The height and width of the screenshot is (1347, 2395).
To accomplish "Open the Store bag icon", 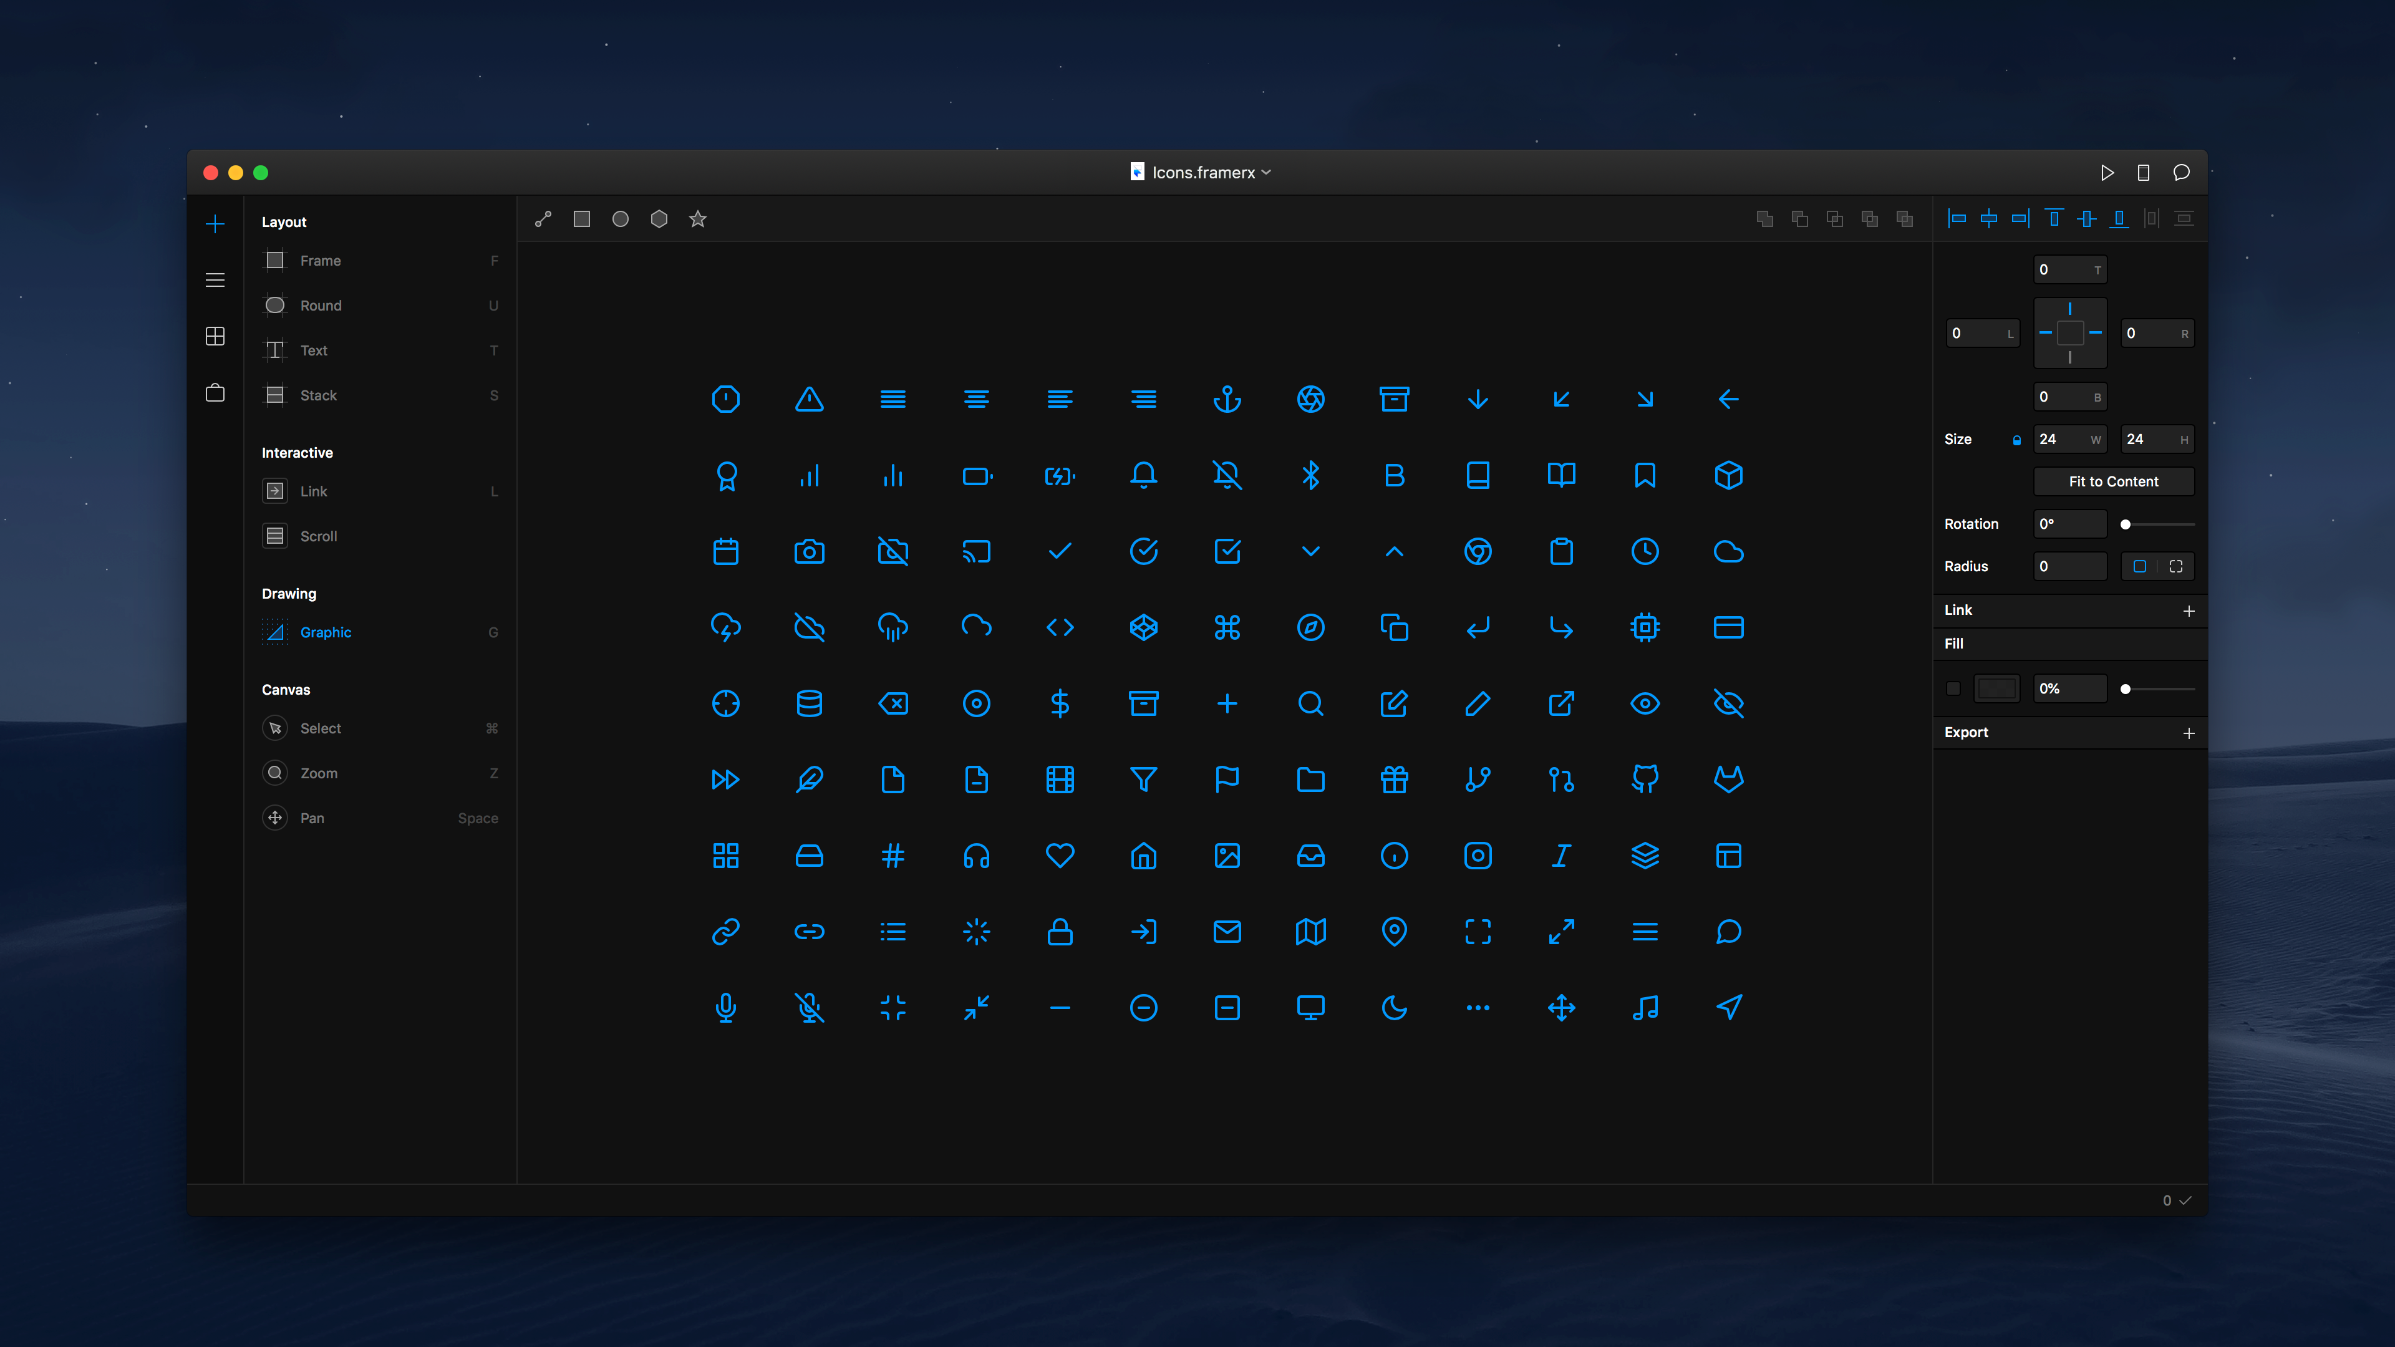I will click(x=215, y=392).
